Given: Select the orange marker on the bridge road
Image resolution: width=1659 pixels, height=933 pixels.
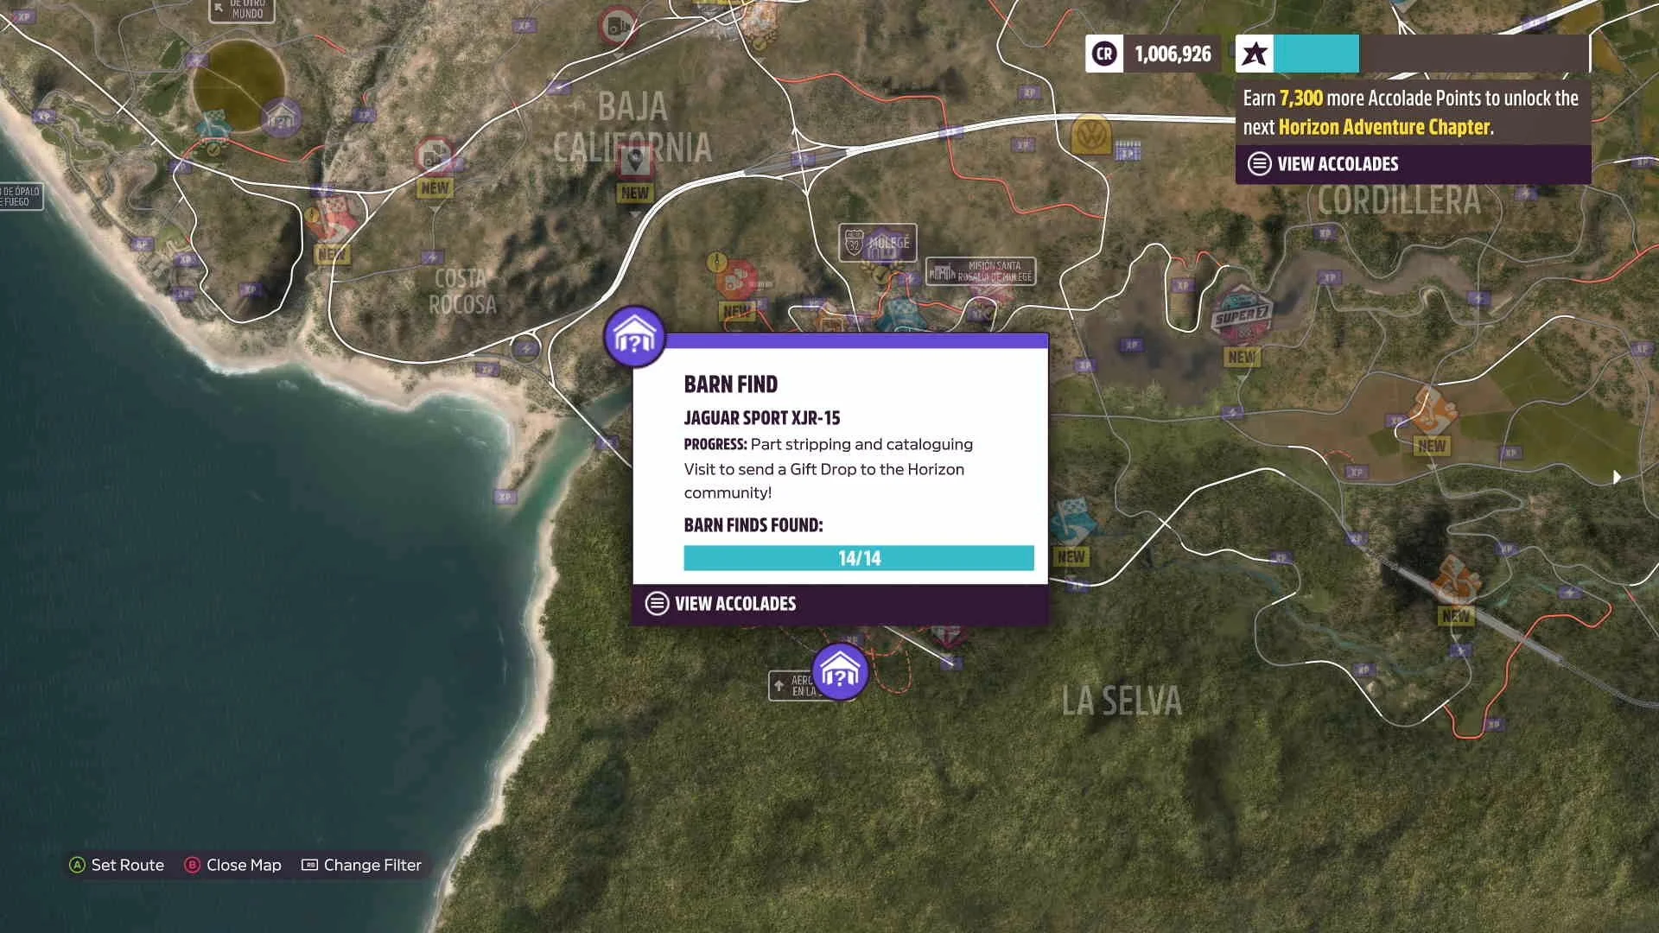Looking at the screenshot, I should [1456, 581].
